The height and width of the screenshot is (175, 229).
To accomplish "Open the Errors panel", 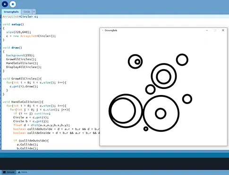I will point(23,172).
